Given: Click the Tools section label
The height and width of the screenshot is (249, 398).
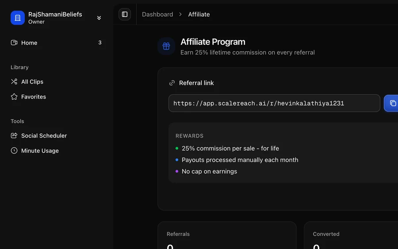Looking at the screenshot, I should tap(17, 121).
